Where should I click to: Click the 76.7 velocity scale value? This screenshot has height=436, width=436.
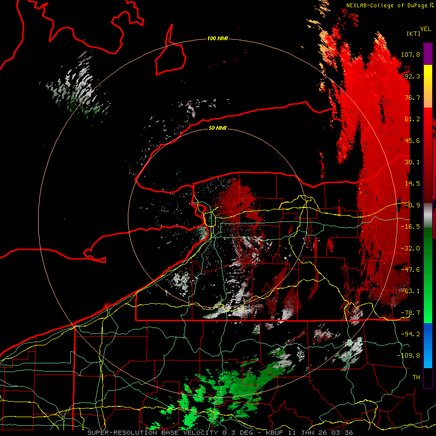[412, 97]
